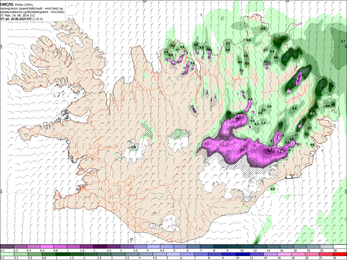Click the '15W' longitude label

click(287, 1)
